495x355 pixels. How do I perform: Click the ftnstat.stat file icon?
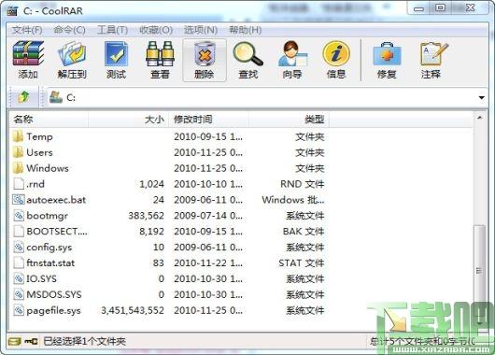click(x=19, y=263)
